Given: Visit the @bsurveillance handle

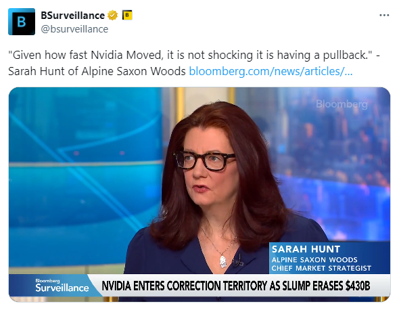Looking at the screenshot, I should tap(74, 29).
